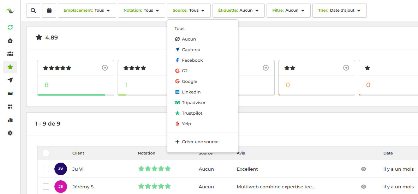
Task: Choose Google in the source menu
Action: click(x=189, y=81)
